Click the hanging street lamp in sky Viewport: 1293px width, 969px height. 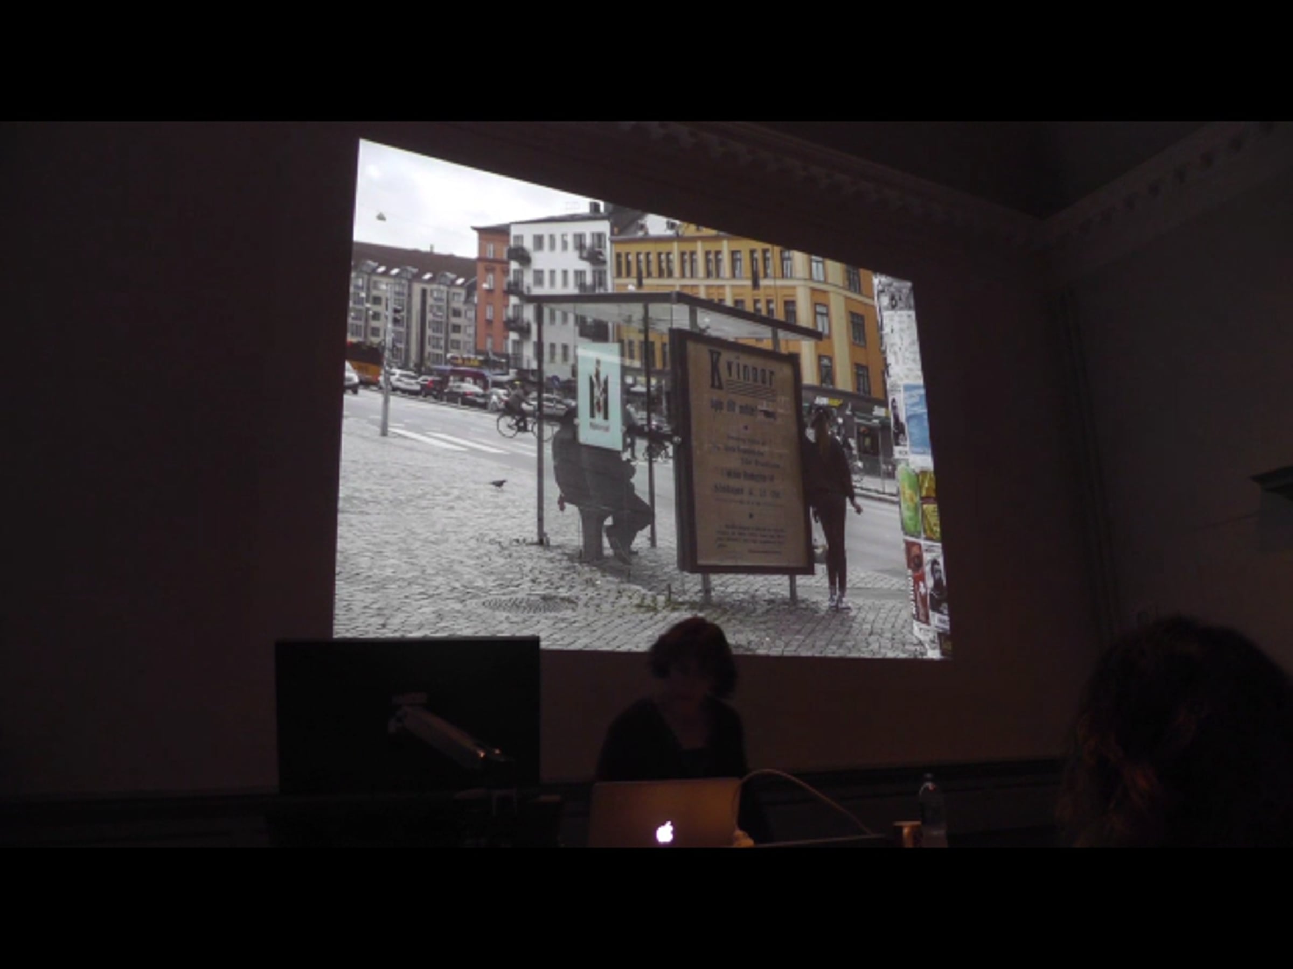pos(381,217)
